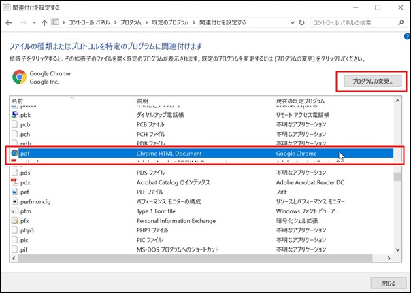Select the .pif file icon
Screen dimensions: 411x293
click(x=15, y=249)
